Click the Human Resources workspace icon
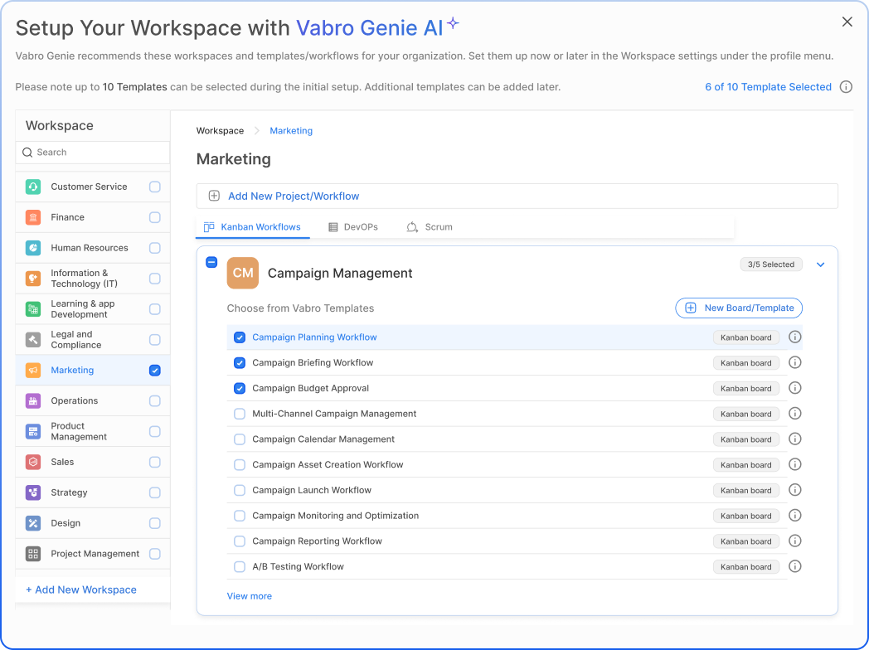Viewport: 869px width, 650px height. (33, 248)
